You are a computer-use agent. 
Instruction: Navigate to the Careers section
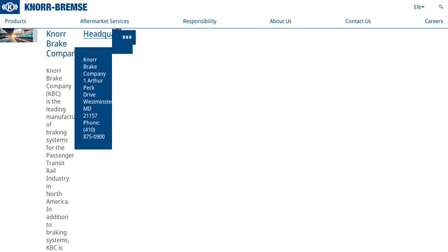(x=433, y=21)
